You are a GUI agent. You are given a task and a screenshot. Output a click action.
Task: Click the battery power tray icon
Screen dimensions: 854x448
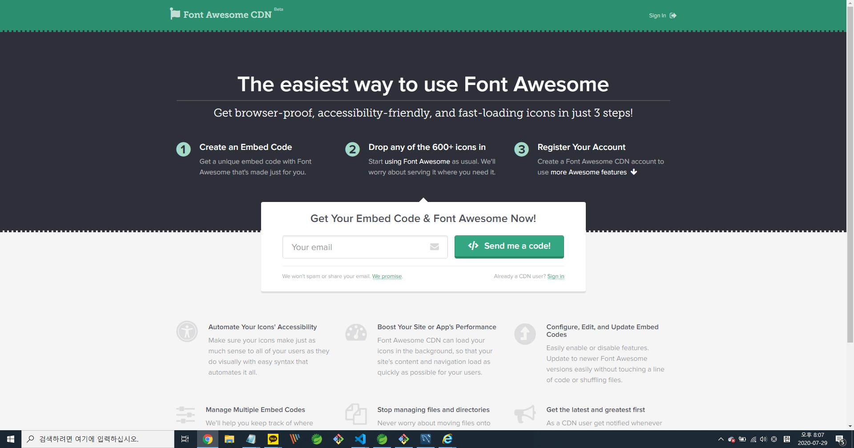742,439
